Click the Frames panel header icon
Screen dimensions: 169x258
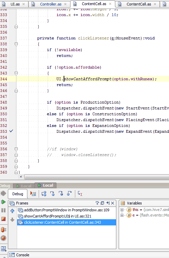point(12,203)
